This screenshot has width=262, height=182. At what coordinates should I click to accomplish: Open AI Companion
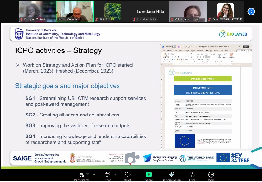point(171,176)
